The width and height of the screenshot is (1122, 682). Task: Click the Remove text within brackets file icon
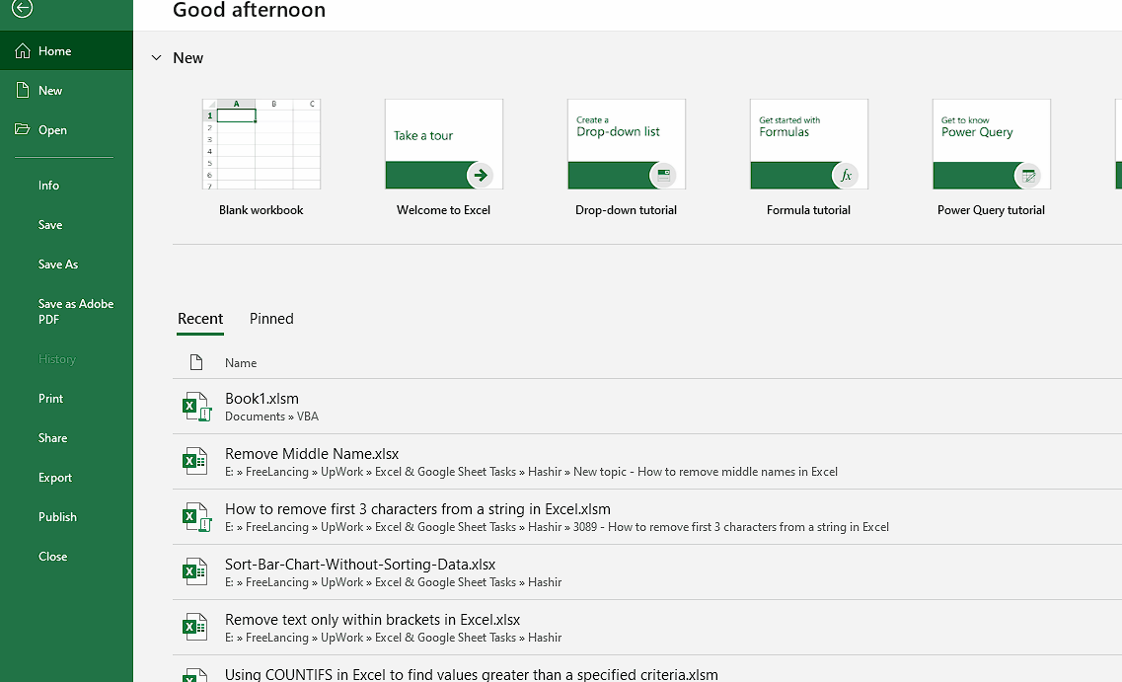click(195, 627)
